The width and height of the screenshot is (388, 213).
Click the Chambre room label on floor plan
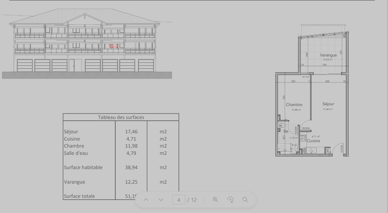294,105
